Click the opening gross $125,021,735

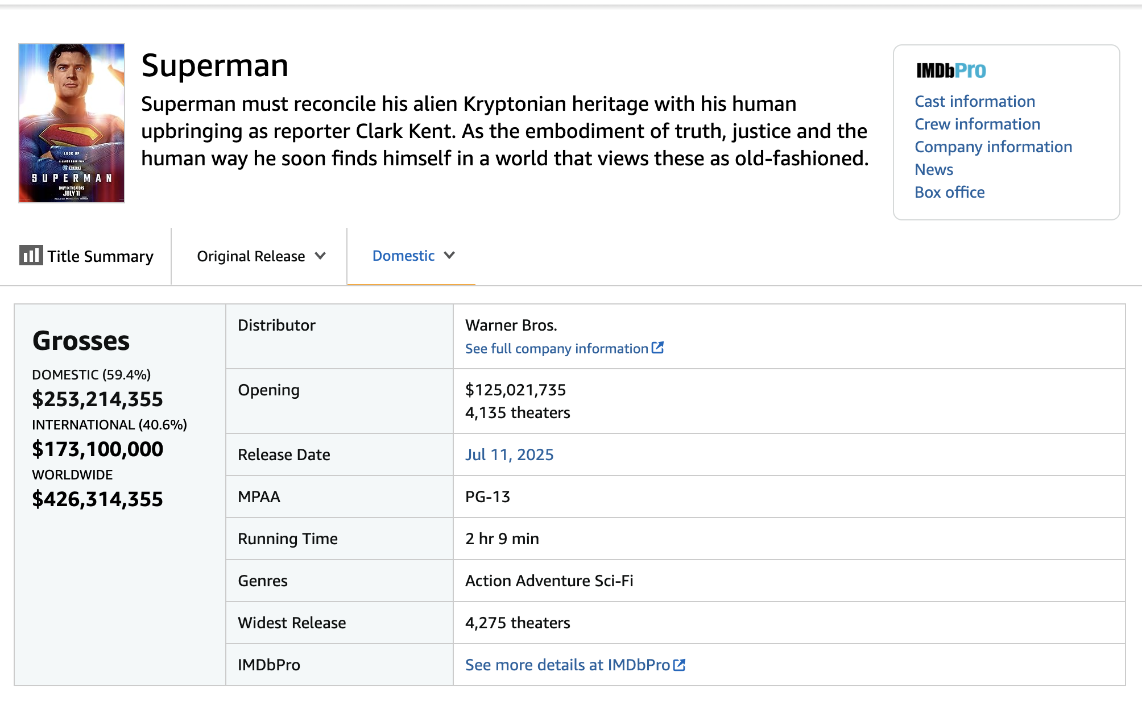(515, 390)
